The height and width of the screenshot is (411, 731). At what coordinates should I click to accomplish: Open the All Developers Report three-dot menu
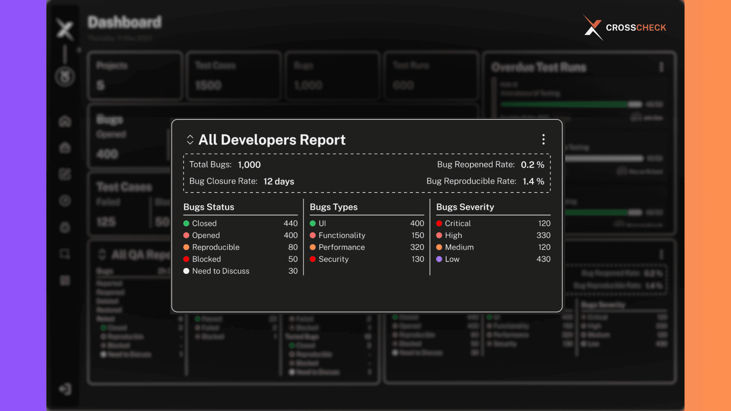[x=543, y=140]
